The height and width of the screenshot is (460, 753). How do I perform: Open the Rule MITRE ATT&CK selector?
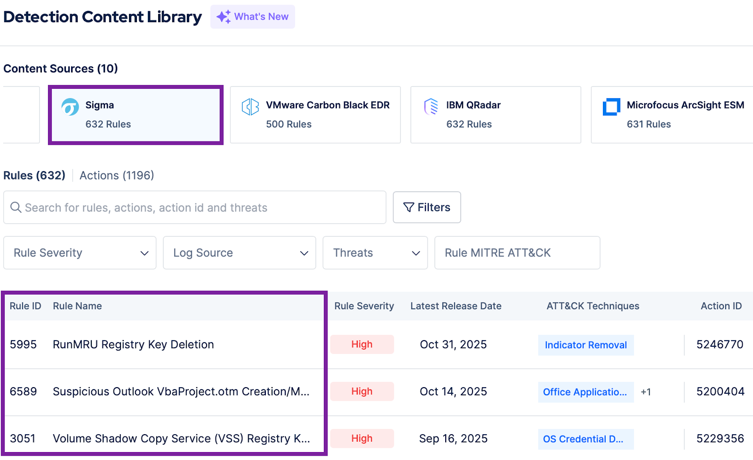click(517, 253)
